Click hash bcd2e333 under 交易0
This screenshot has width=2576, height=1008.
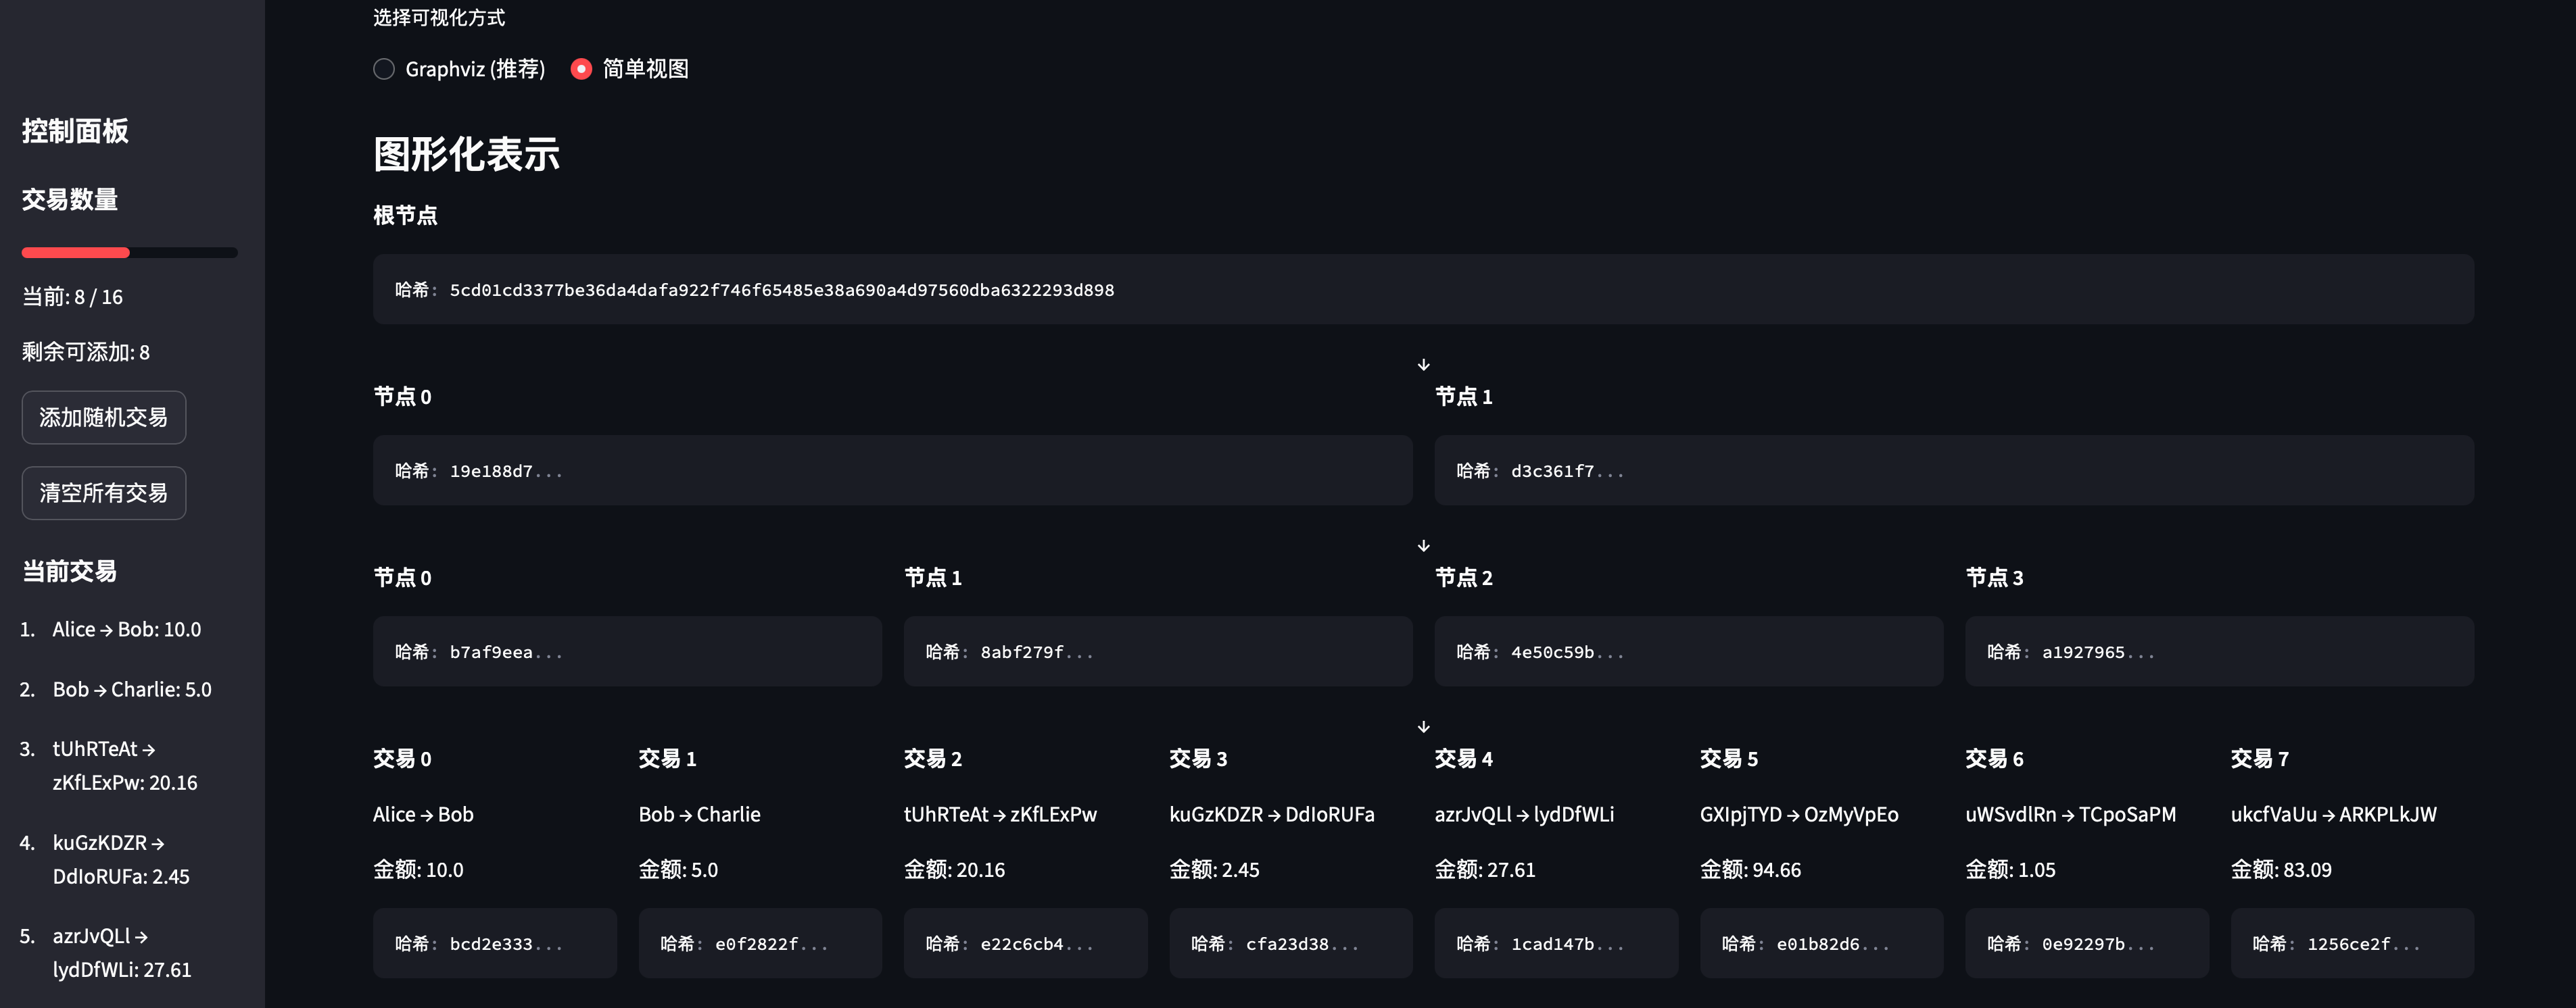click(494, 942)
